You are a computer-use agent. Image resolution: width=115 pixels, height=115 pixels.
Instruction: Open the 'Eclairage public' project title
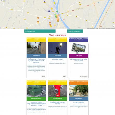coord(57,59)
